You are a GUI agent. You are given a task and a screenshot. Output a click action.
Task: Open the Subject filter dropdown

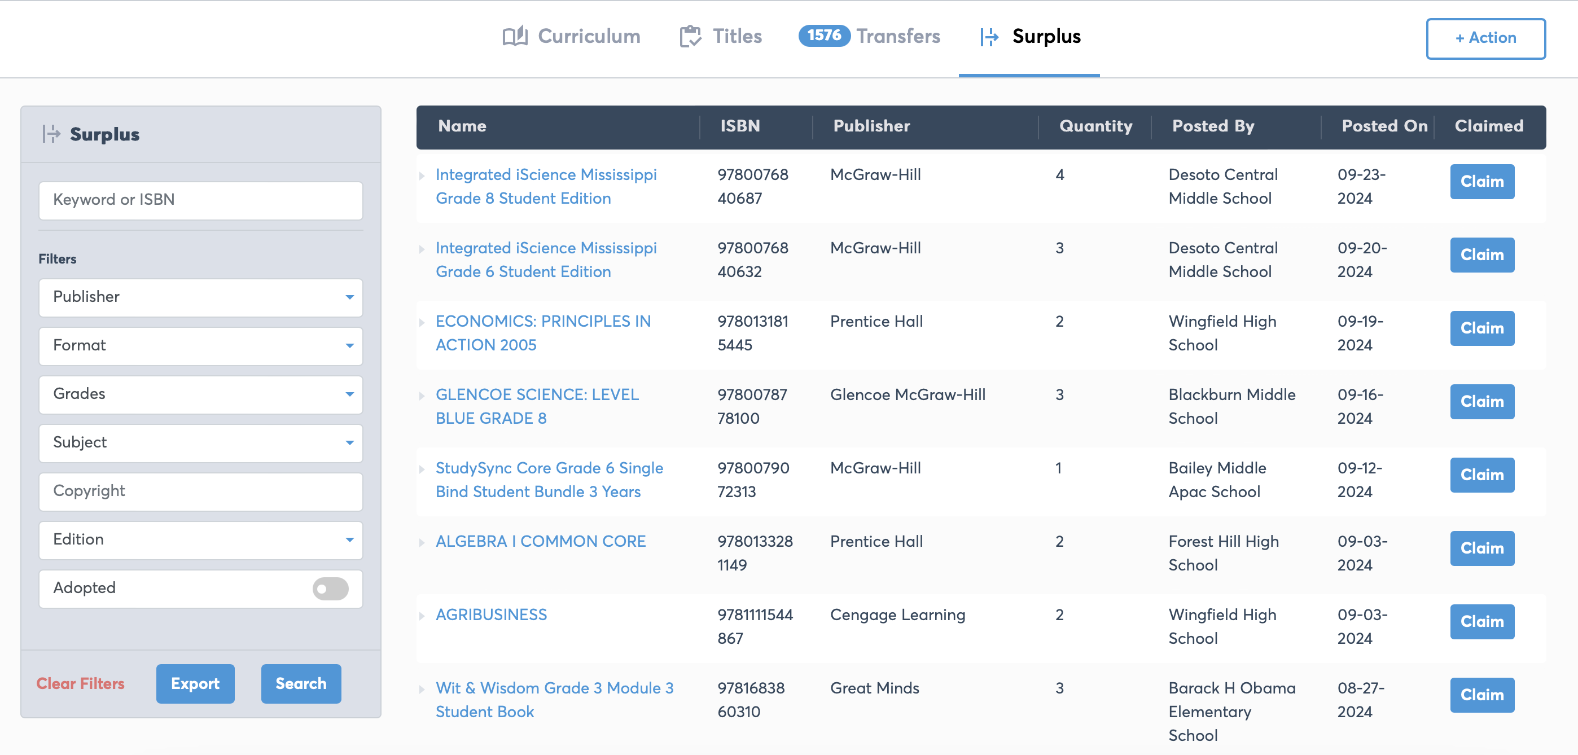pos(200,443)
